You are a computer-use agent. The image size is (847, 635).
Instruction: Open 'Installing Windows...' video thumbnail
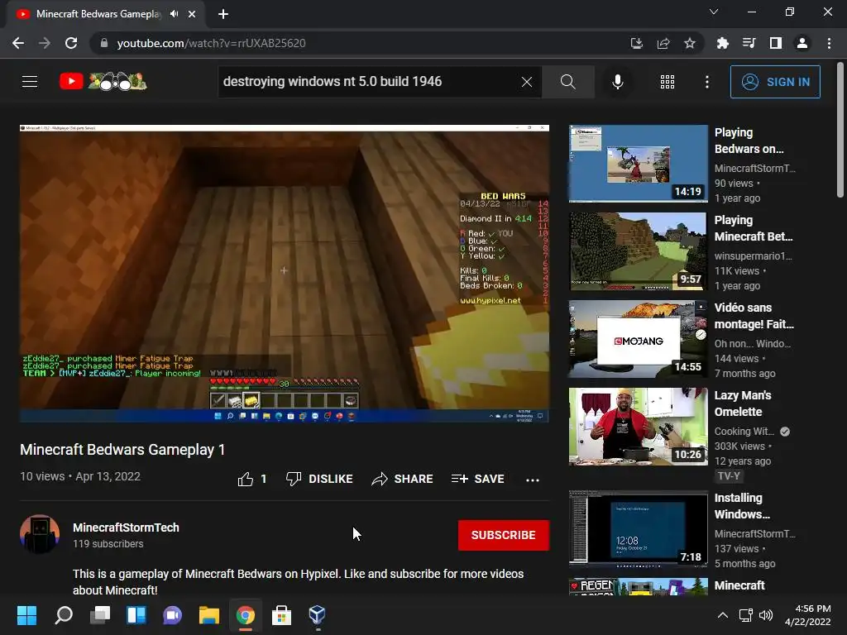pos(639,529)
